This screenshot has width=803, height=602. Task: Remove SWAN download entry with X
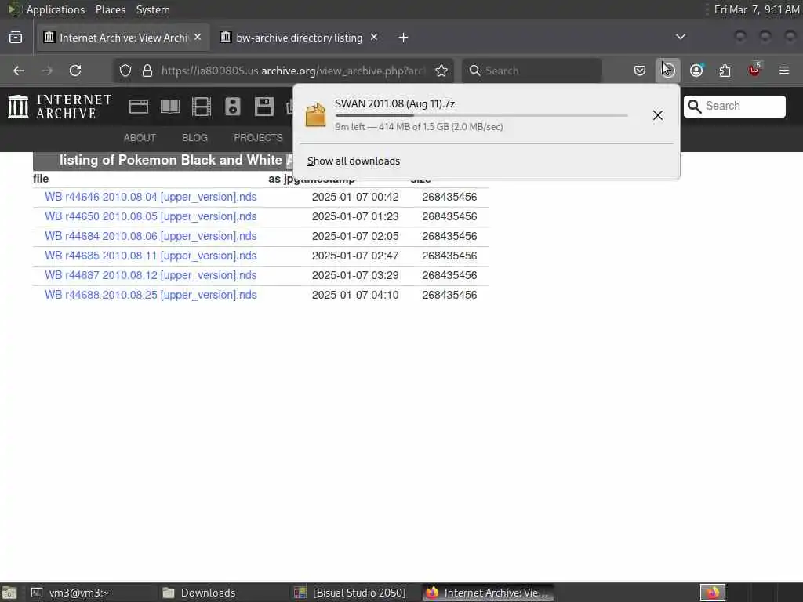[658, 115]
